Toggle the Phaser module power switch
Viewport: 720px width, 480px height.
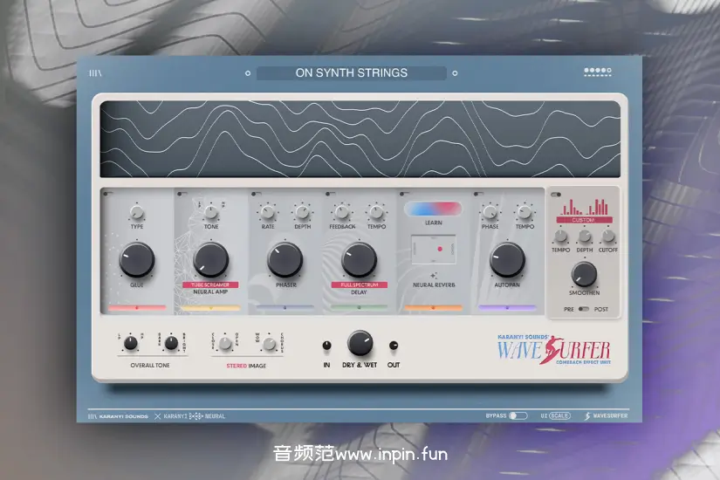[x=257, y=194]
